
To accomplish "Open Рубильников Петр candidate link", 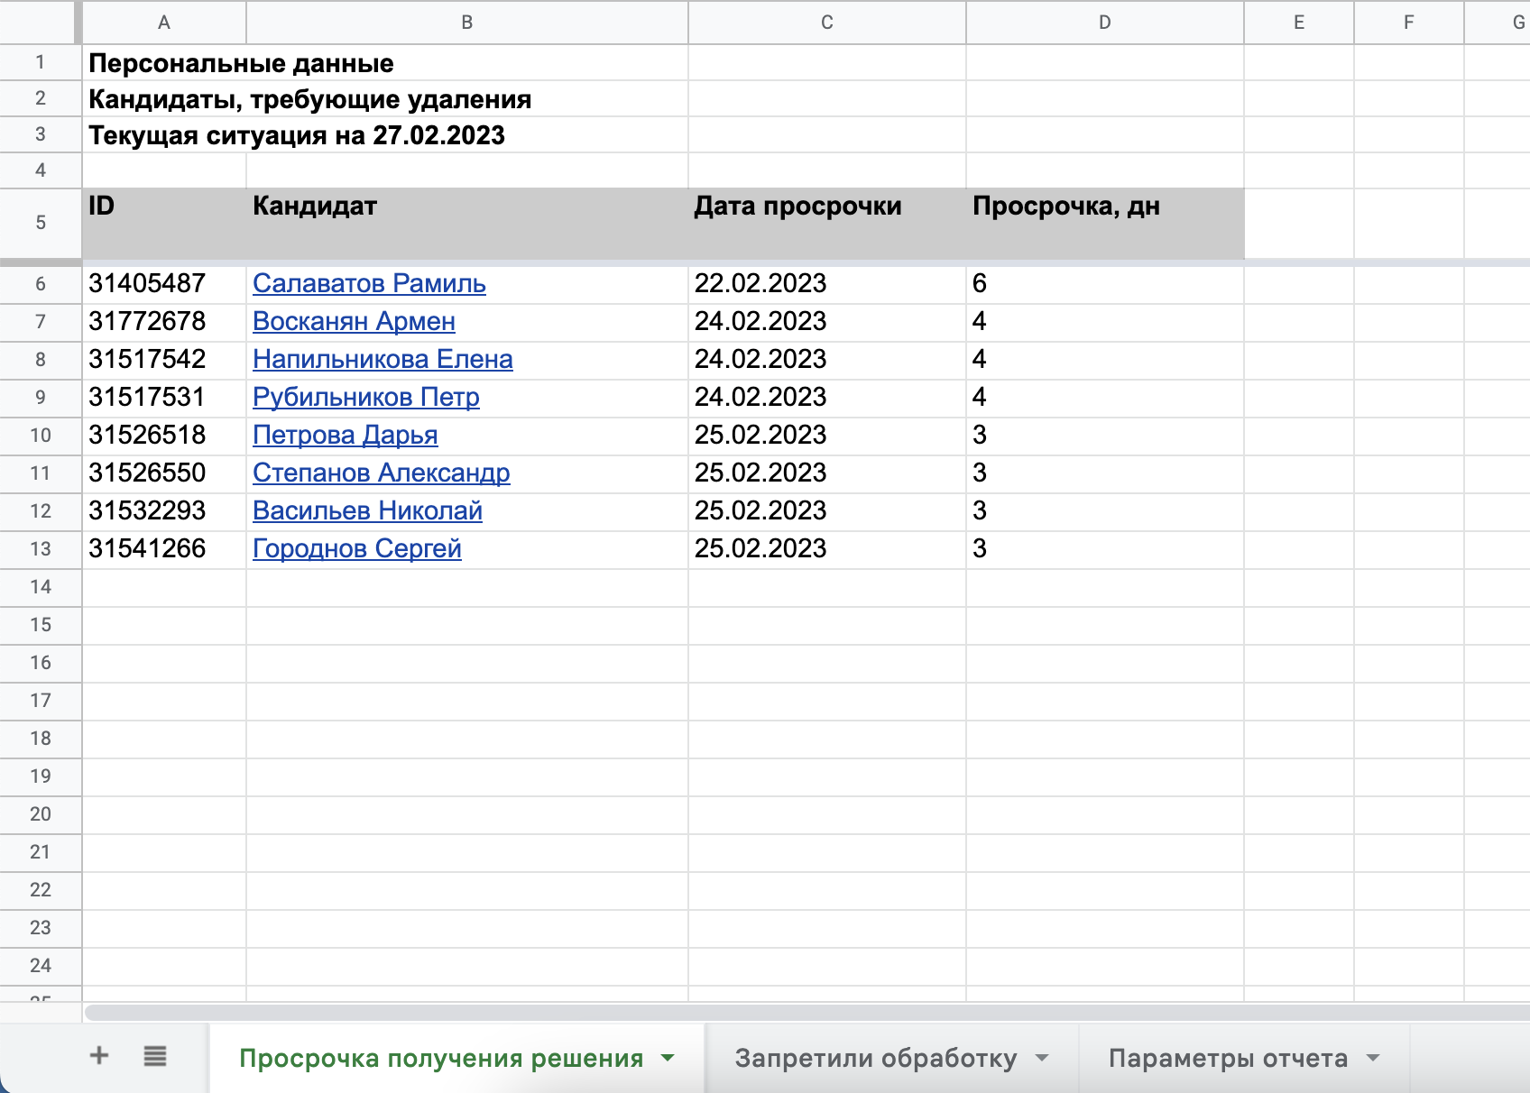I will [365, 397].
